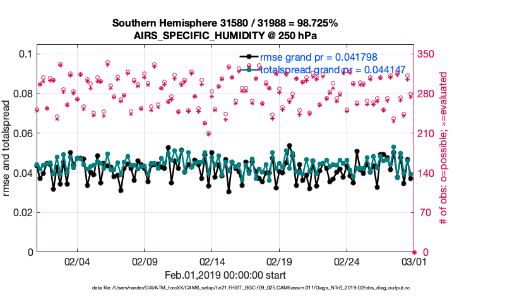The width and height of the screenshot is (524, 297).
Task: Click the 210 right y-axis tick label
Action: pos(427,133)
